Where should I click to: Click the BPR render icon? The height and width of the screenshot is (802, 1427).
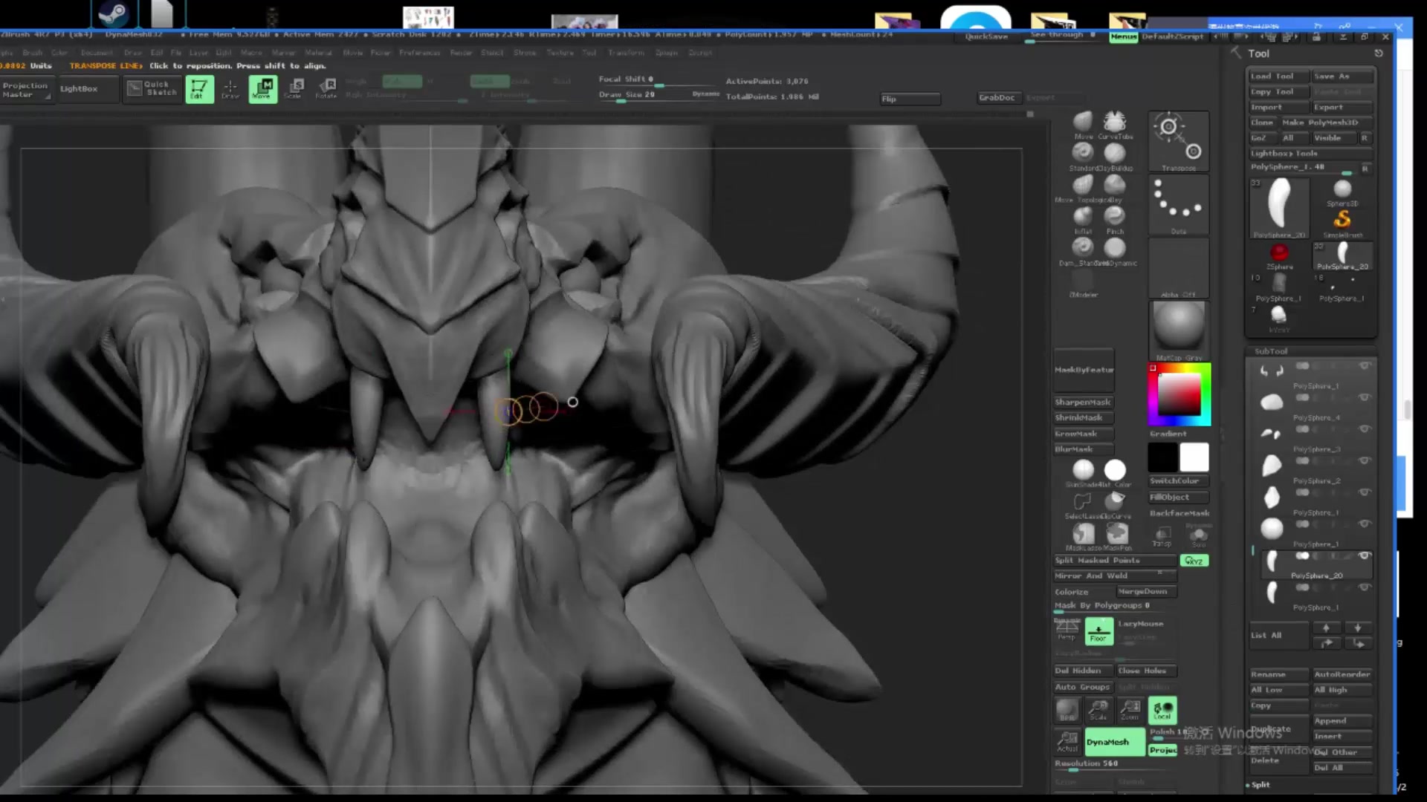[x=1067, y=710]
